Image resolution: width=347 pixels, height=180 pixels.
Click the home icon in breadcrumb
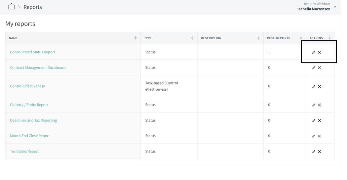pos(11,7)
